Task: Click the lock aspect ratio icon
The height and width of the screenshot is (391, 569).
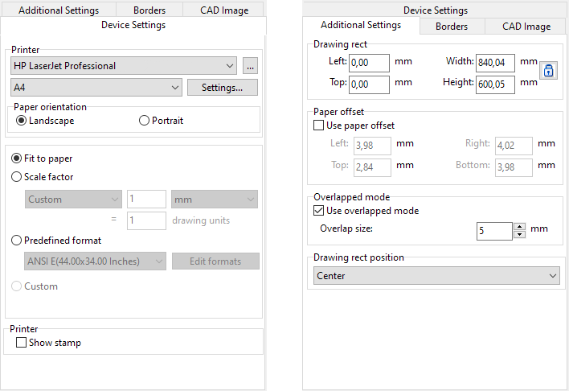Action: click(549, 71)
